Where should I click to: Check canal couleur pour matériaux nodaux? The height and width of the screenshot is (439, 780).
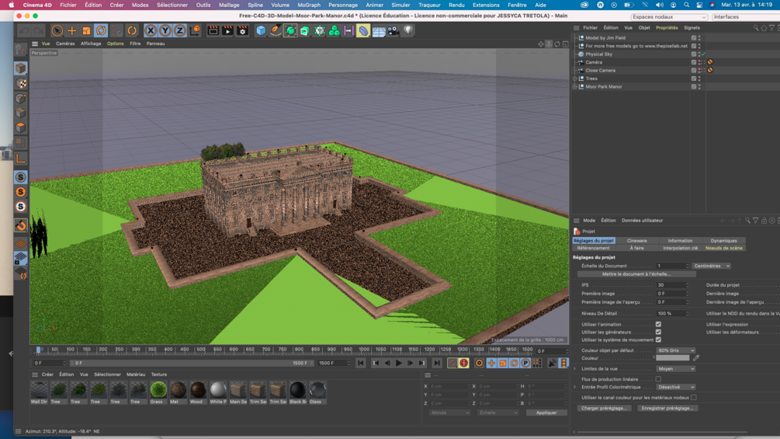pos(693,398)
